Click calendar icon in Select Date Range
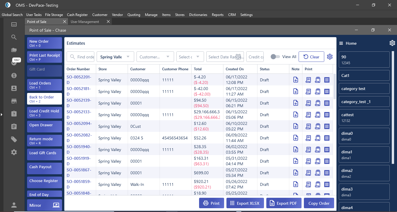Viewport: 397px width, 212px height. coord(238,57)
